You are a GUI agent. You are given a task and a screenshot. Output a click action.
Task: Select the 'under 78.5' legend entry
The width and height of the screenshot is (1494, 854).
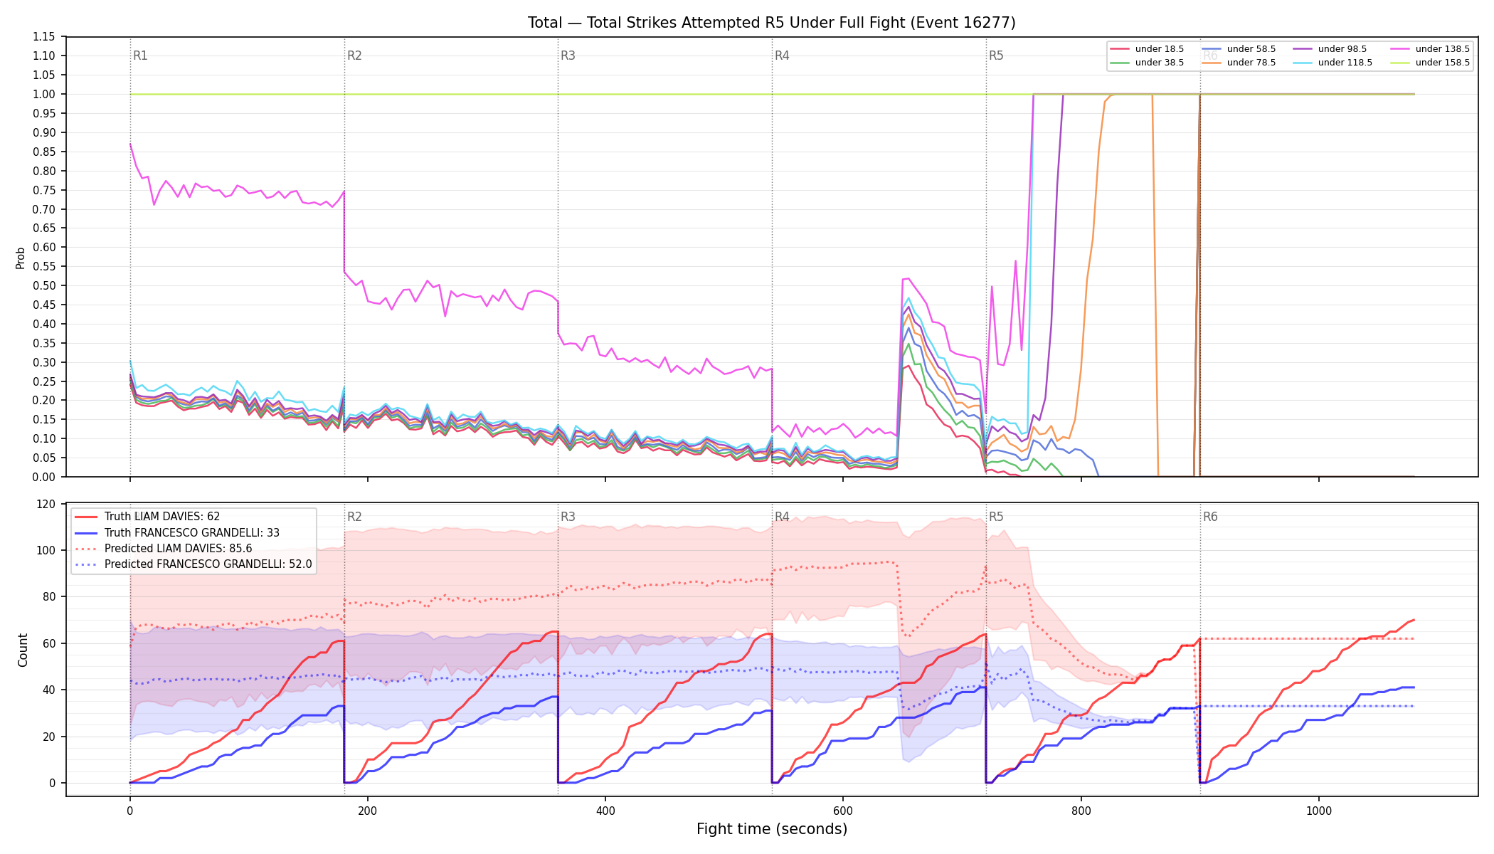coord(1239,63)
